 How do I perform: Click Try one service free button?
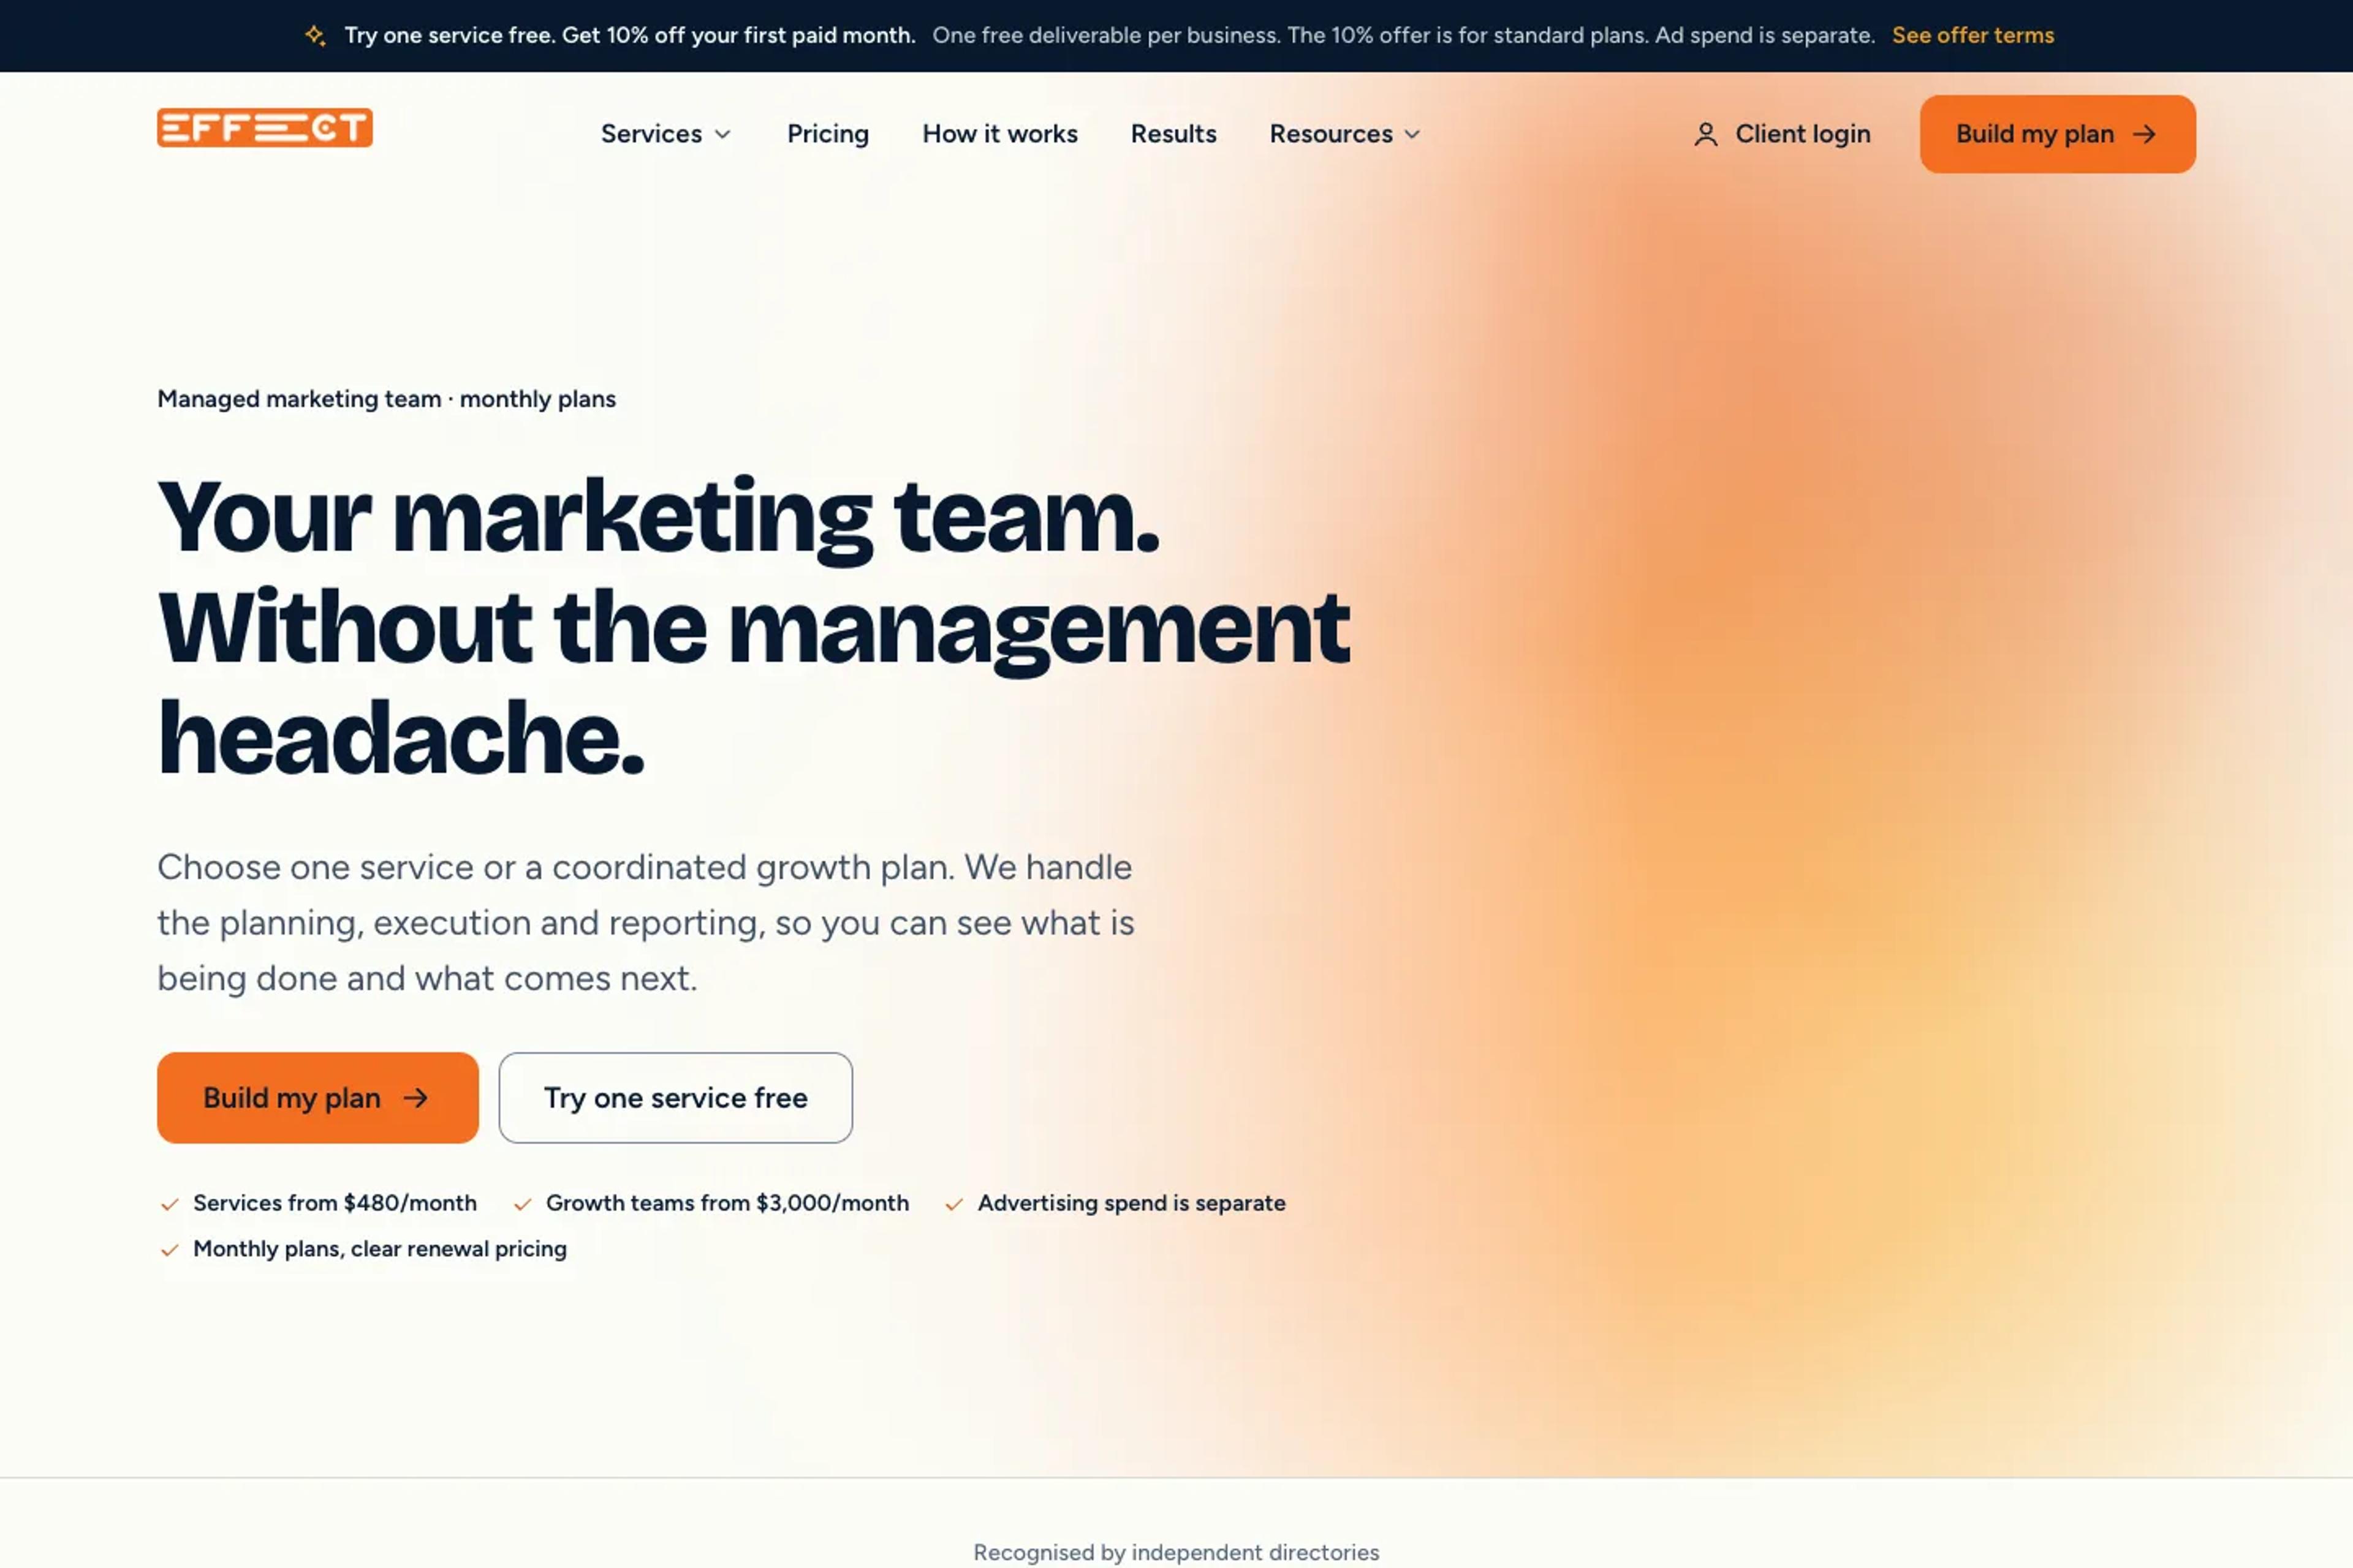click(x=676, y=1098)
